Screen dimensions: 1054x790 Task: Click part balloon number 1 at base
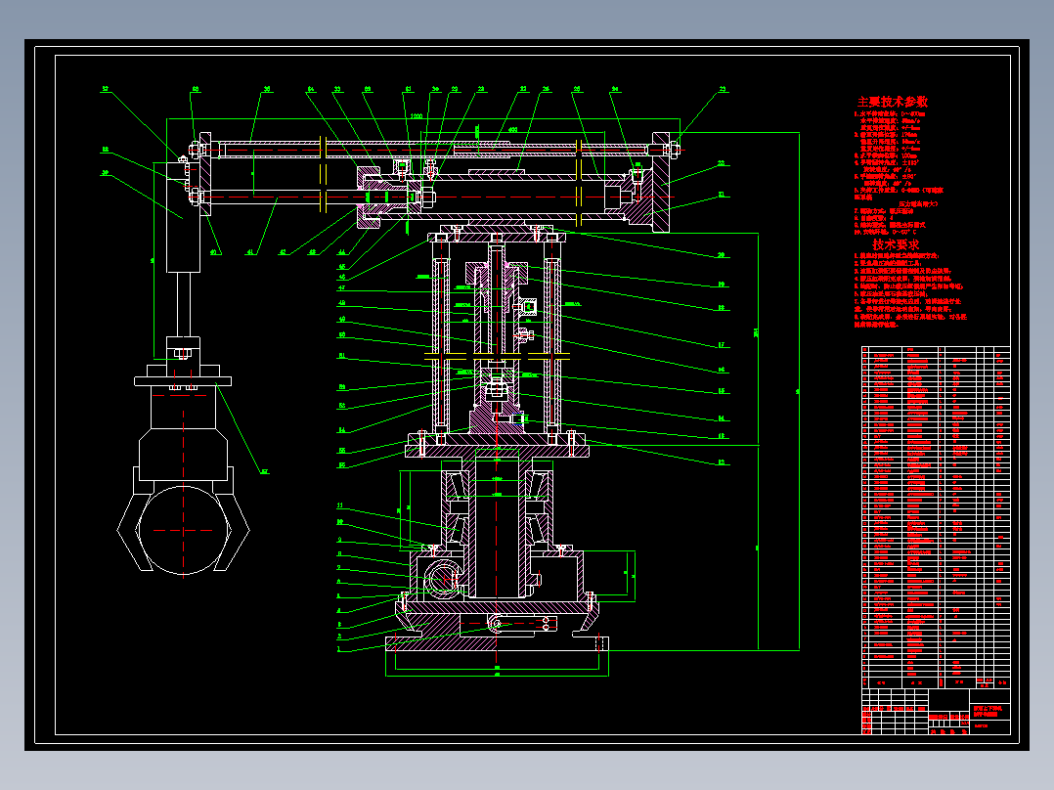(338, 649)
